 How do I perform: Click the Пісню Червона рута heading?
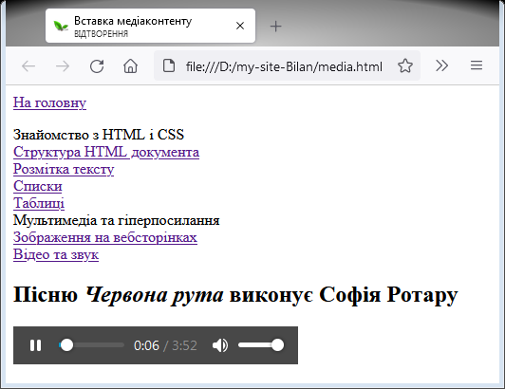[235, 295]
